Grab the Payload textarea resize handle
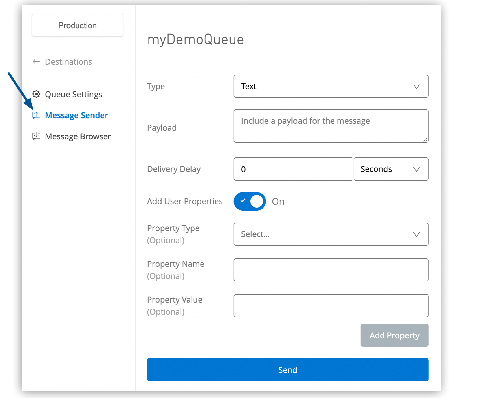This screenshot has width=483, height=398. 426,140
